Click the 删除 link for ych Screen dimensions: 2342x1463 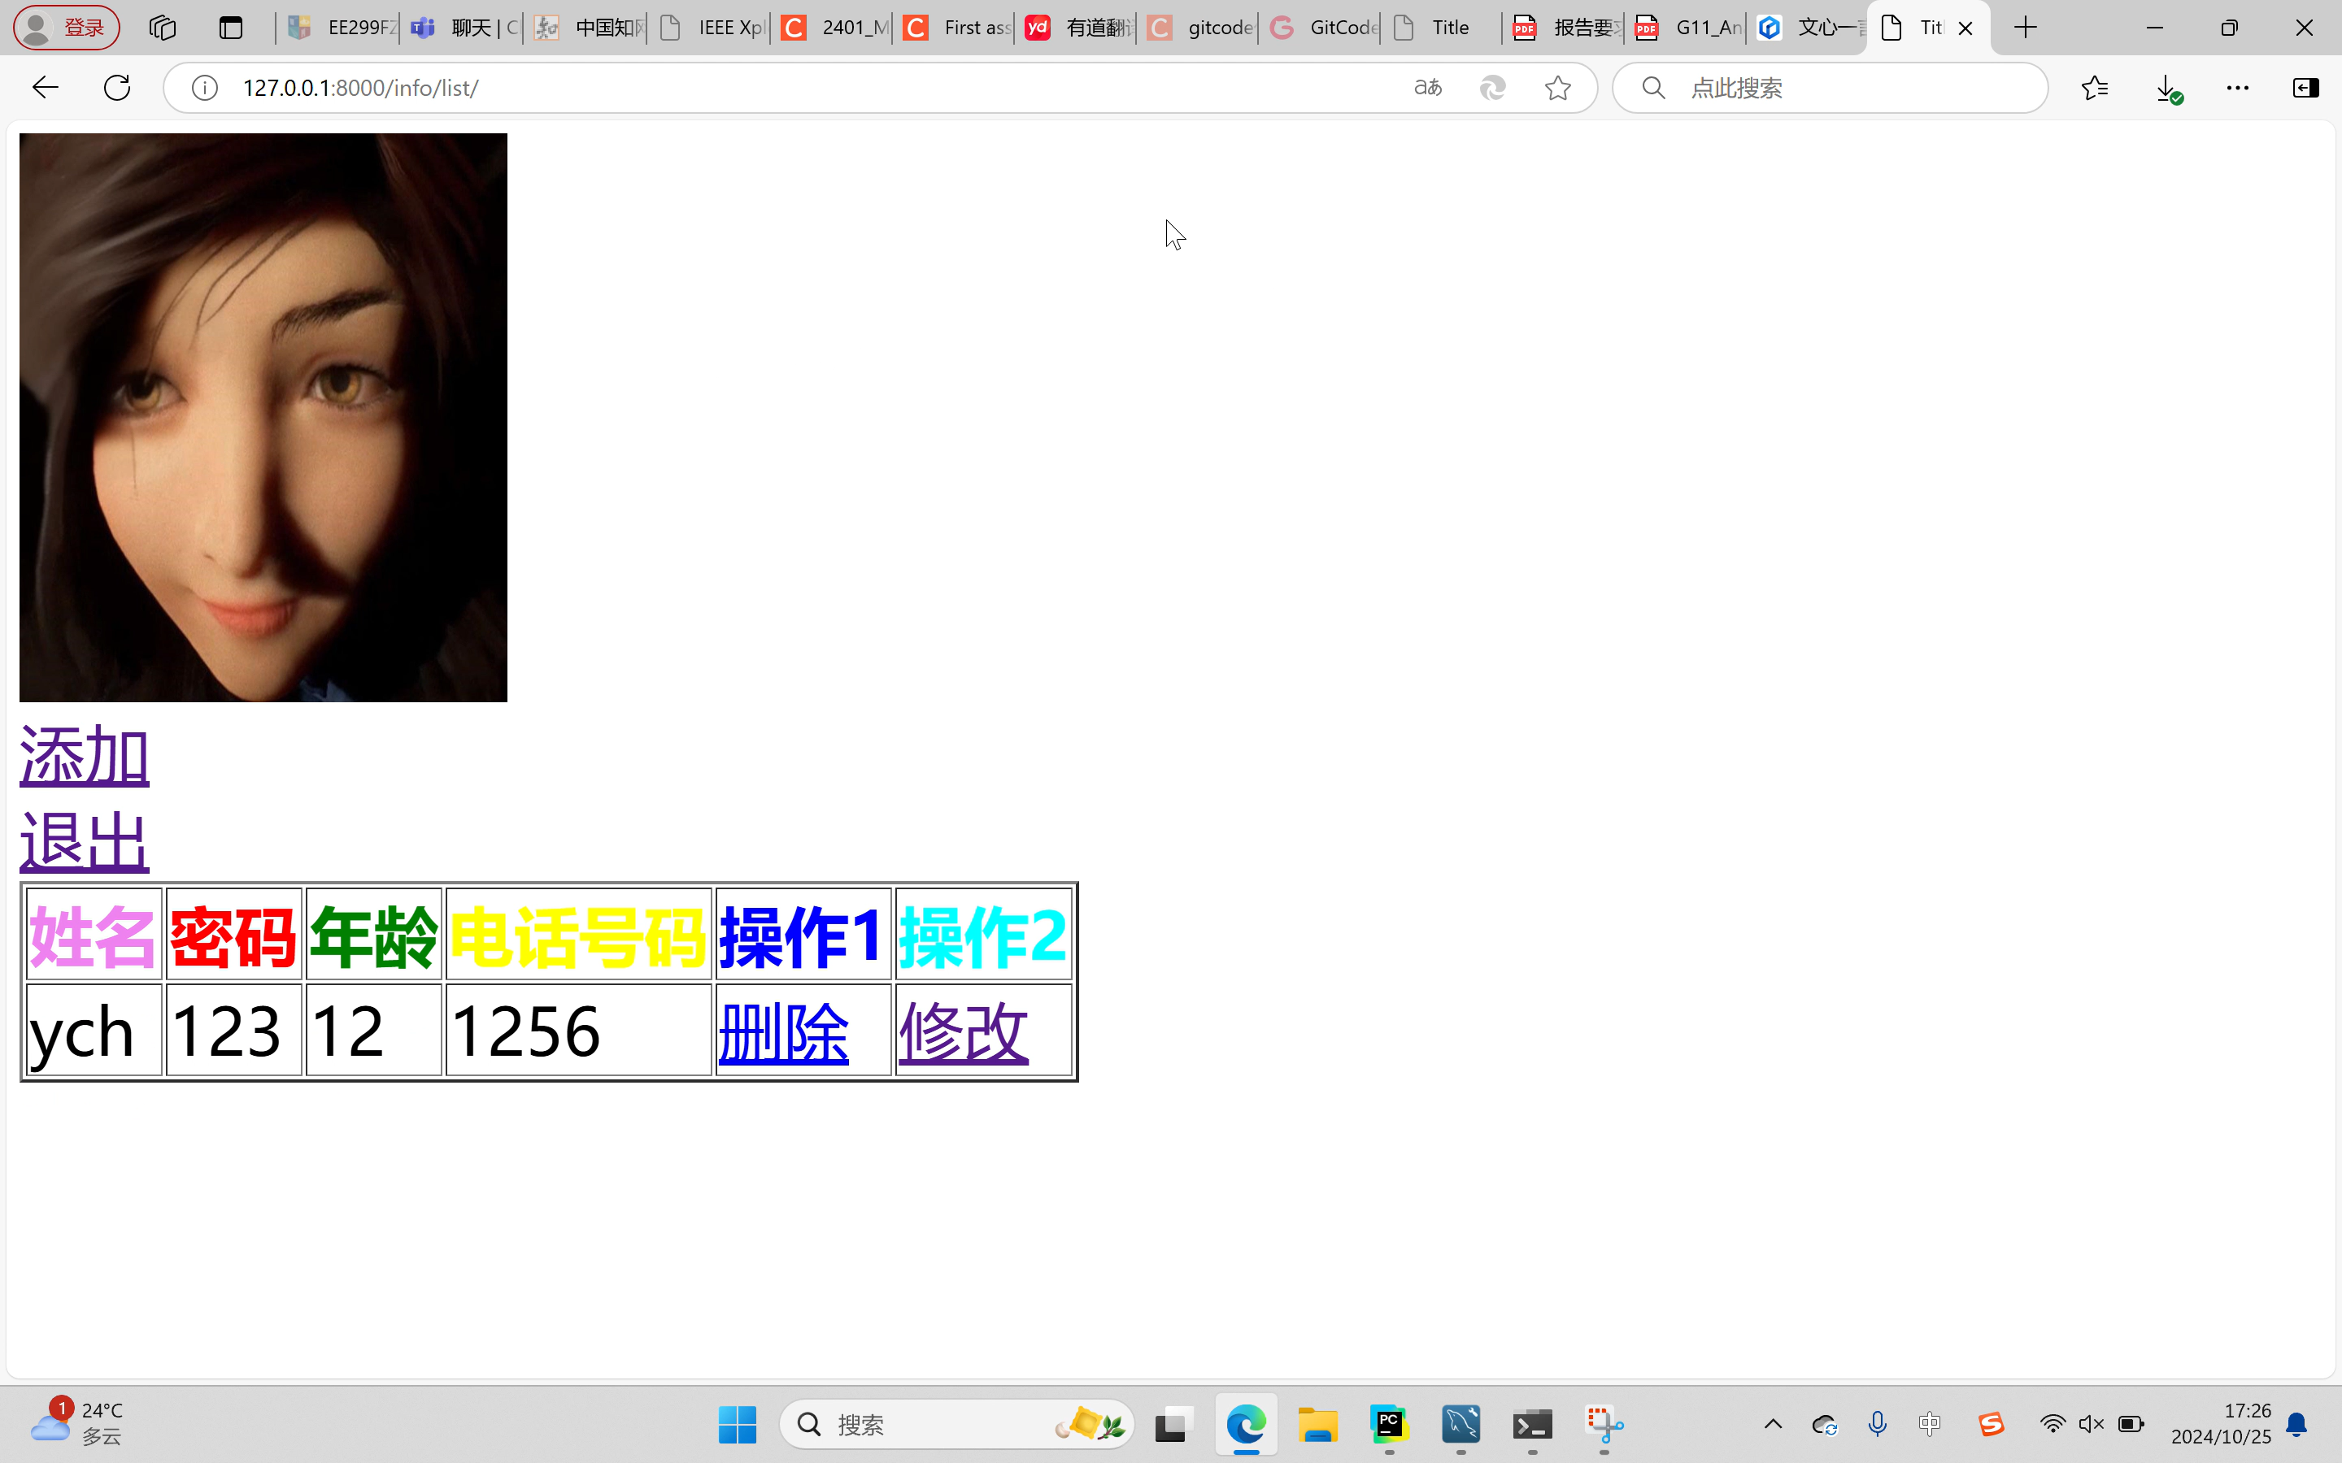pyautogui.click(x=783, y=1032)
